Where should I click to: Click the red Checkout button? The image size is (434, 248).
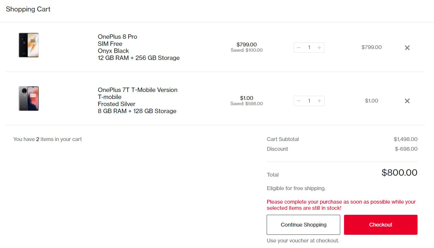[380, 225]
